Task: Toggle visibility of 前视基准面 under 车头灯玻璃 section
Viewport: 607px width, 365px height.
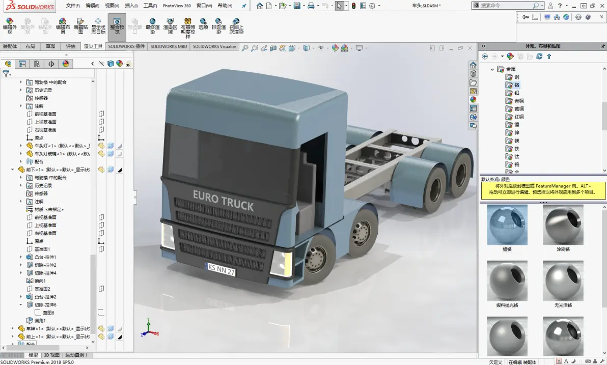Action: pyautogui.click(x=101, y=114)
